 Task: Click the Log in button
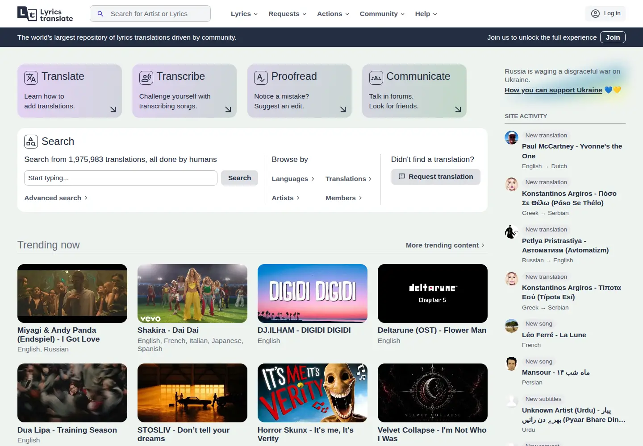click(605, 14)
